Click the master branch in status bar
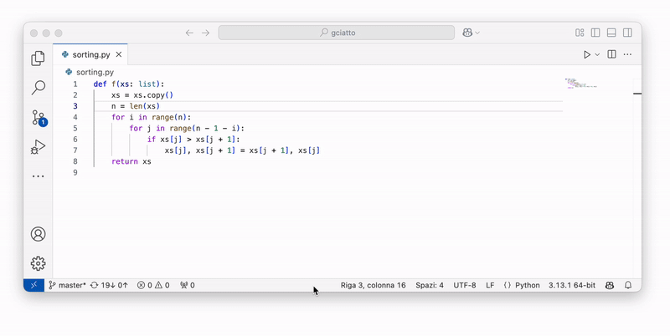The image size is (670, 336). pos(67,285)
